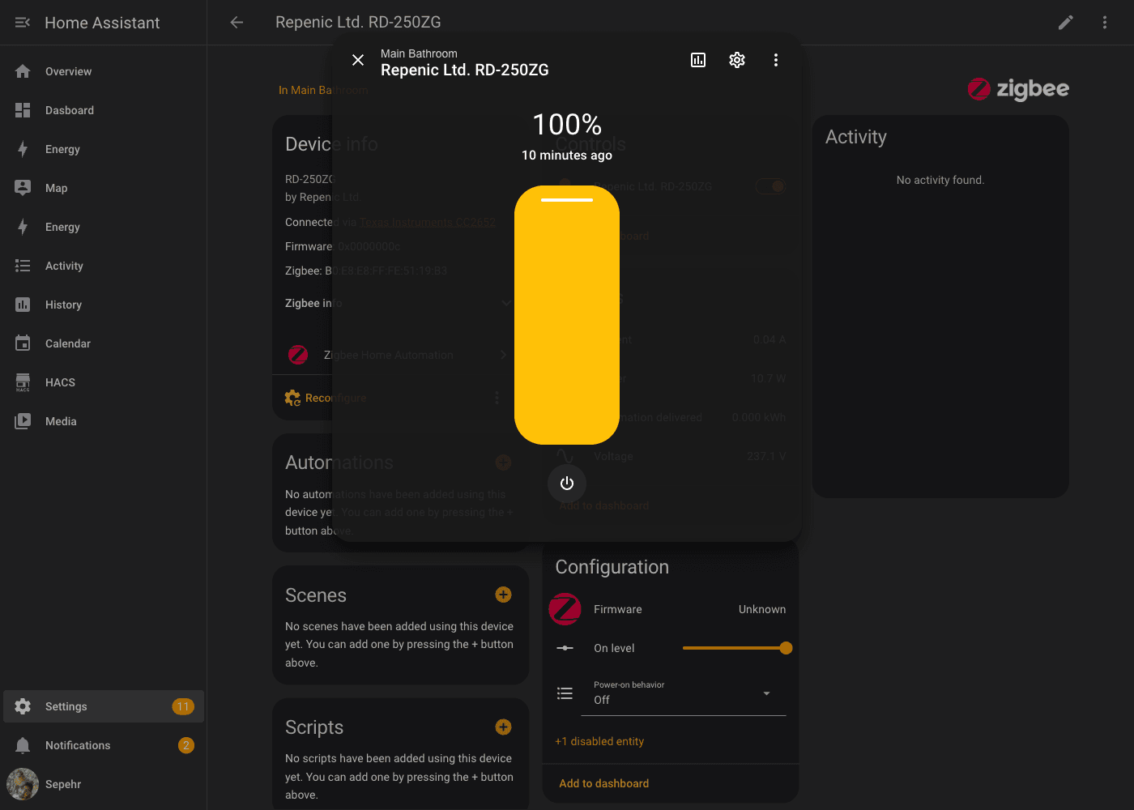The image size is (1134, 810).
Task: Edit device name with pencil icon
Action: (x=1066, y=23)
